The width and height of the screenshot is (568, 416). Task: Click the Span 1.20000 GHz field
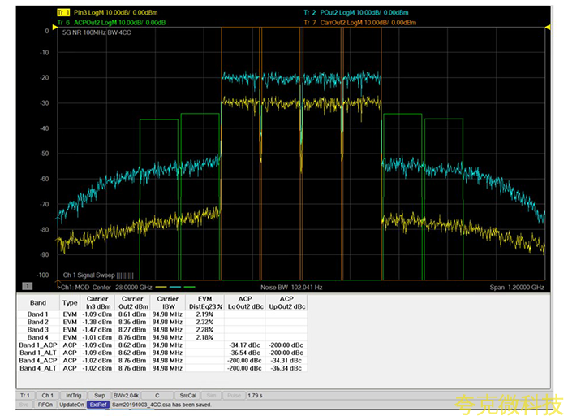click(x=516, y=287)
